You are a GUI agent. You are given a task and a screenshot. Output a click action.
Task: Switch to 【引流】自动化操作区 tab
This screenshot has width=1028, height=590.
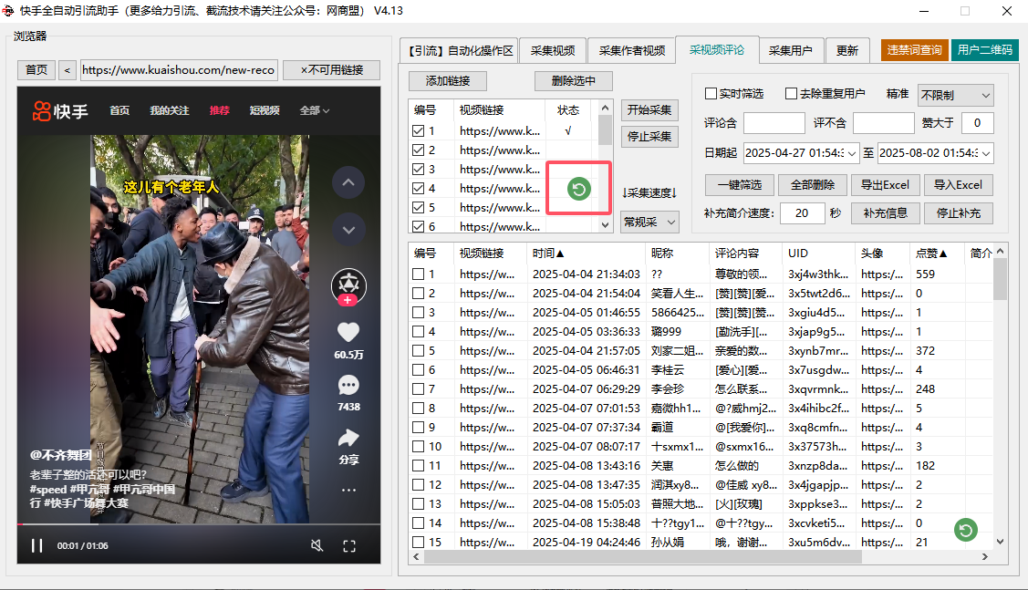coord(459,50)
